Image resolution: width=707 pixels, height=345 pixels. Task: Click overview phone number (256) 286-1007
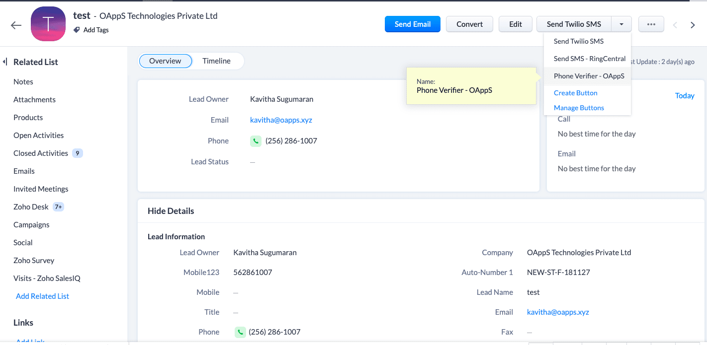(291, 141)
